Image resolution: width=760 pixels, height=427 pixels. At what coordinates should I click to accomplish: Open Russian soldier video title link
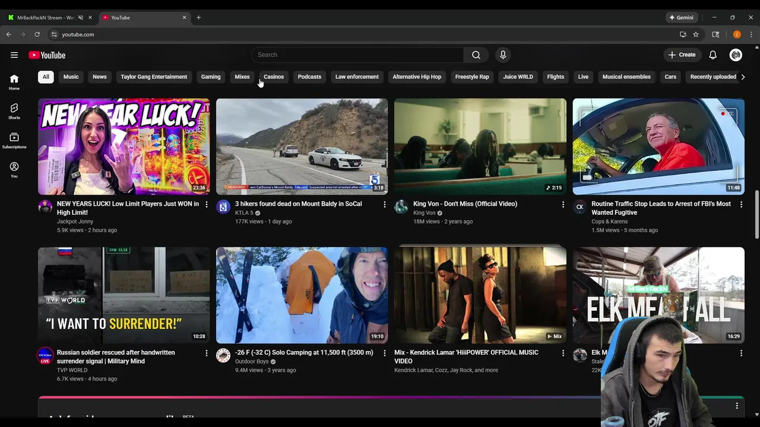tap(116, 356)
